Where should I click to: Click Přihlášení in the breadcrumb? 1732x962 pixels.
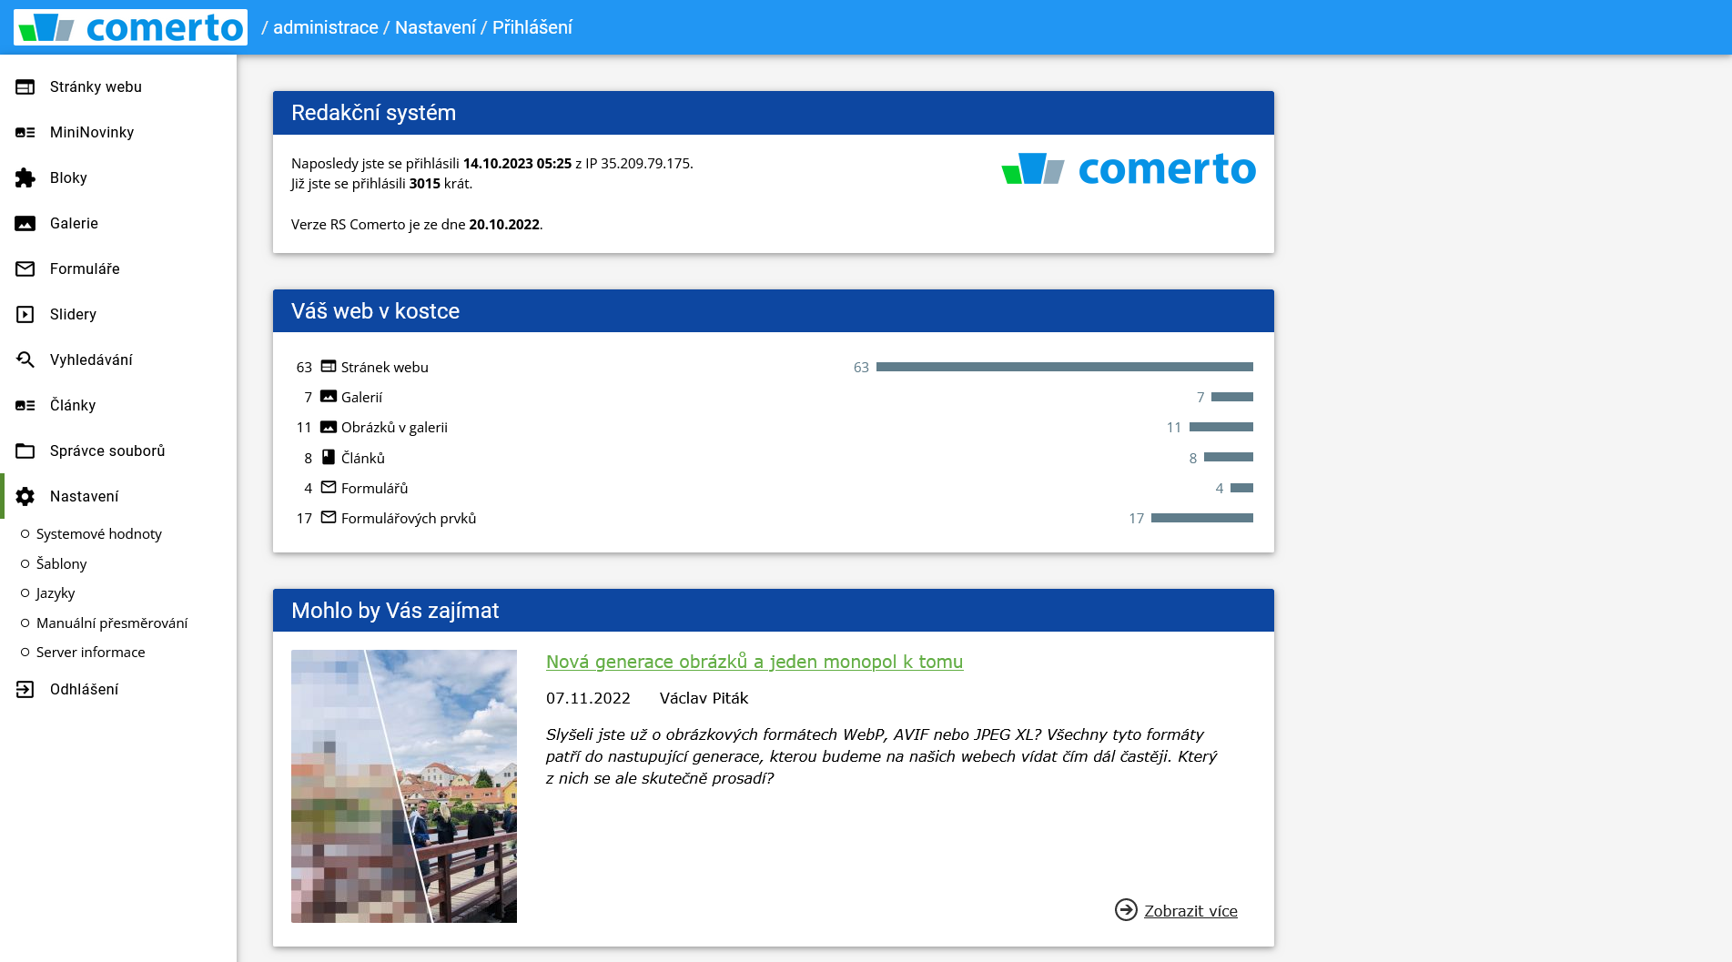532,27
